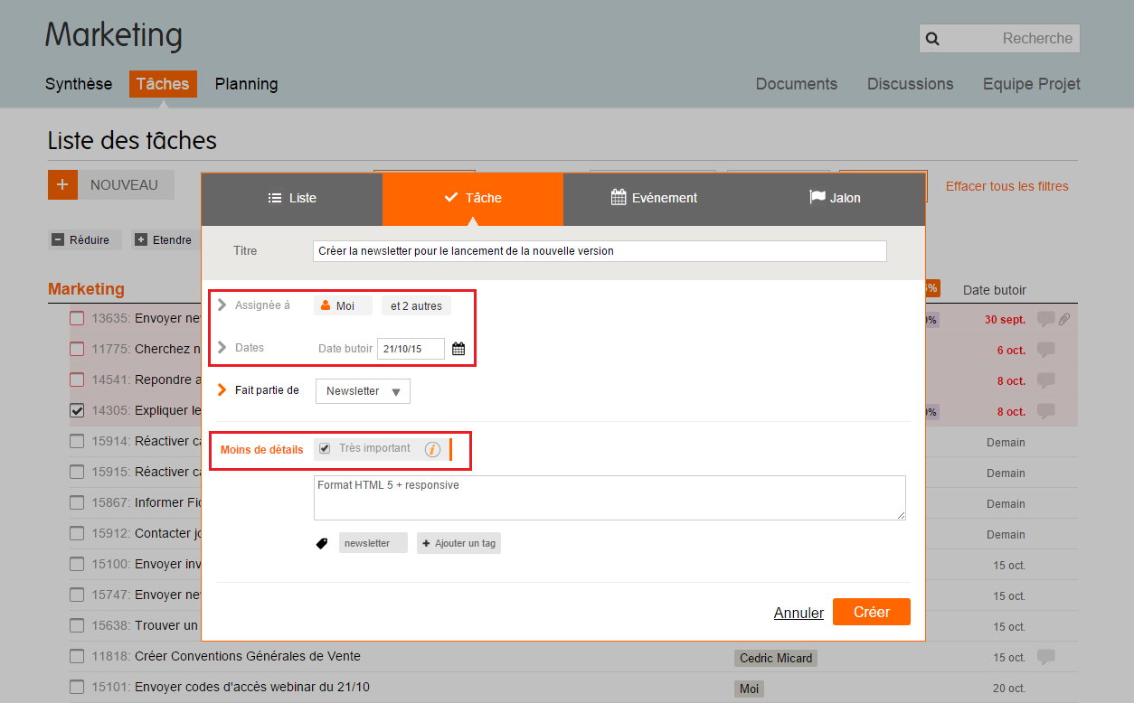The height and width of the screenshot is (703, 1134).
Task: Click the comment bubble on the 6 oct. row
Action: click(x=1046, y=350)
